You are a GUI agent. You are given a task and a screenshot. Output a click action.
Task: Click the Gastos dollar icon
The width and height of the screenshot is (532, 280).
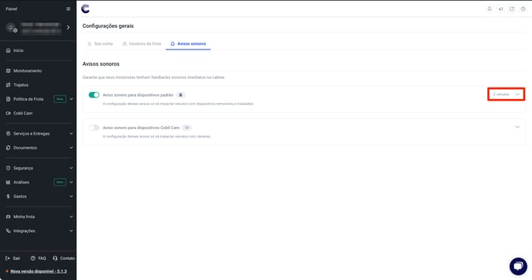pos(9,196)
